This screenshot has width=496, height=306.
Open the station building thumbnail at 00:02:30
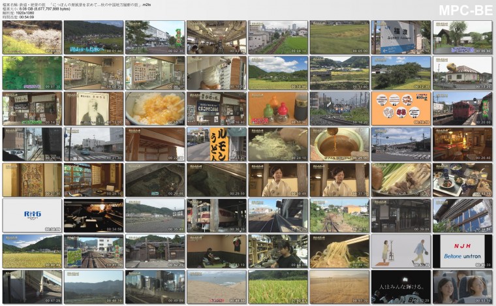point(155,37)
